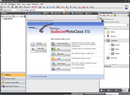
Task: Switch to the Edit tab in the mode bar
Action: [45, 13]
